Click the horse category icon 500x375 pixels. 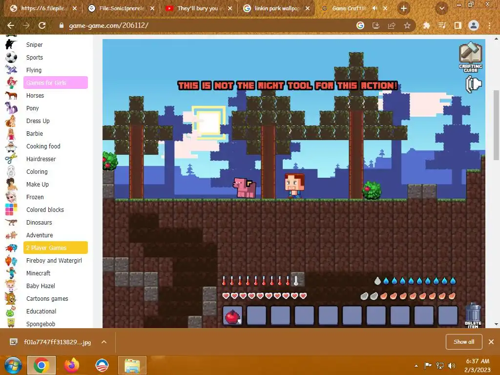point(11,95)
